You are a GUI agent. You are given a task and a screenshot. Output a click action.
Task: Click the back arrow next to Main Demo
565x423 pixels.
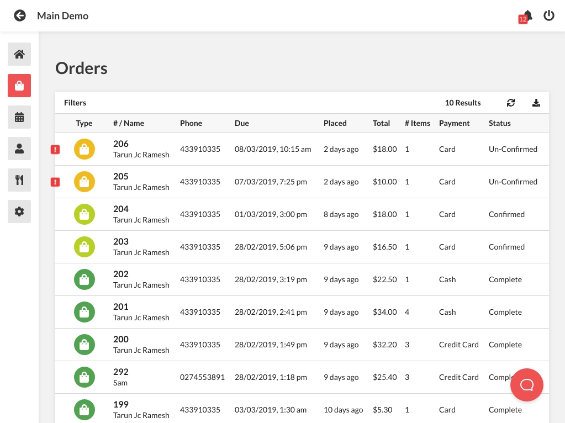pos(20,15)
